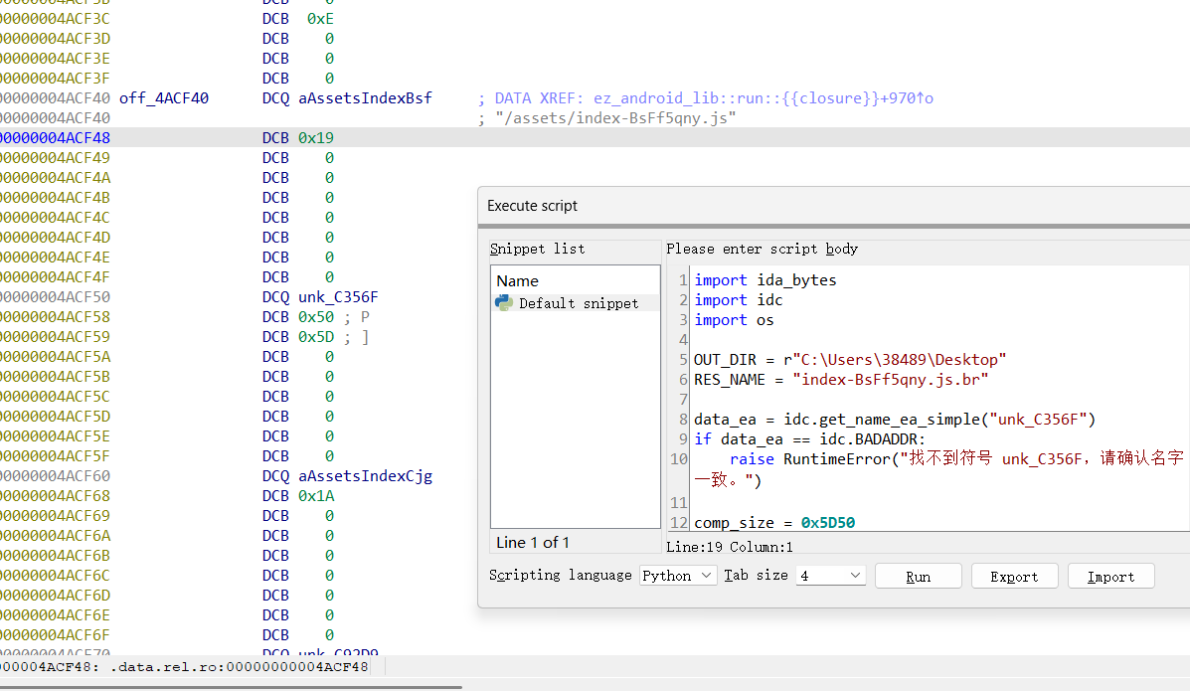Viewport: 1190px width, 691px height.
Task: Select the highlighted line at address 4ACF48
Action: (x=595, y=137)
